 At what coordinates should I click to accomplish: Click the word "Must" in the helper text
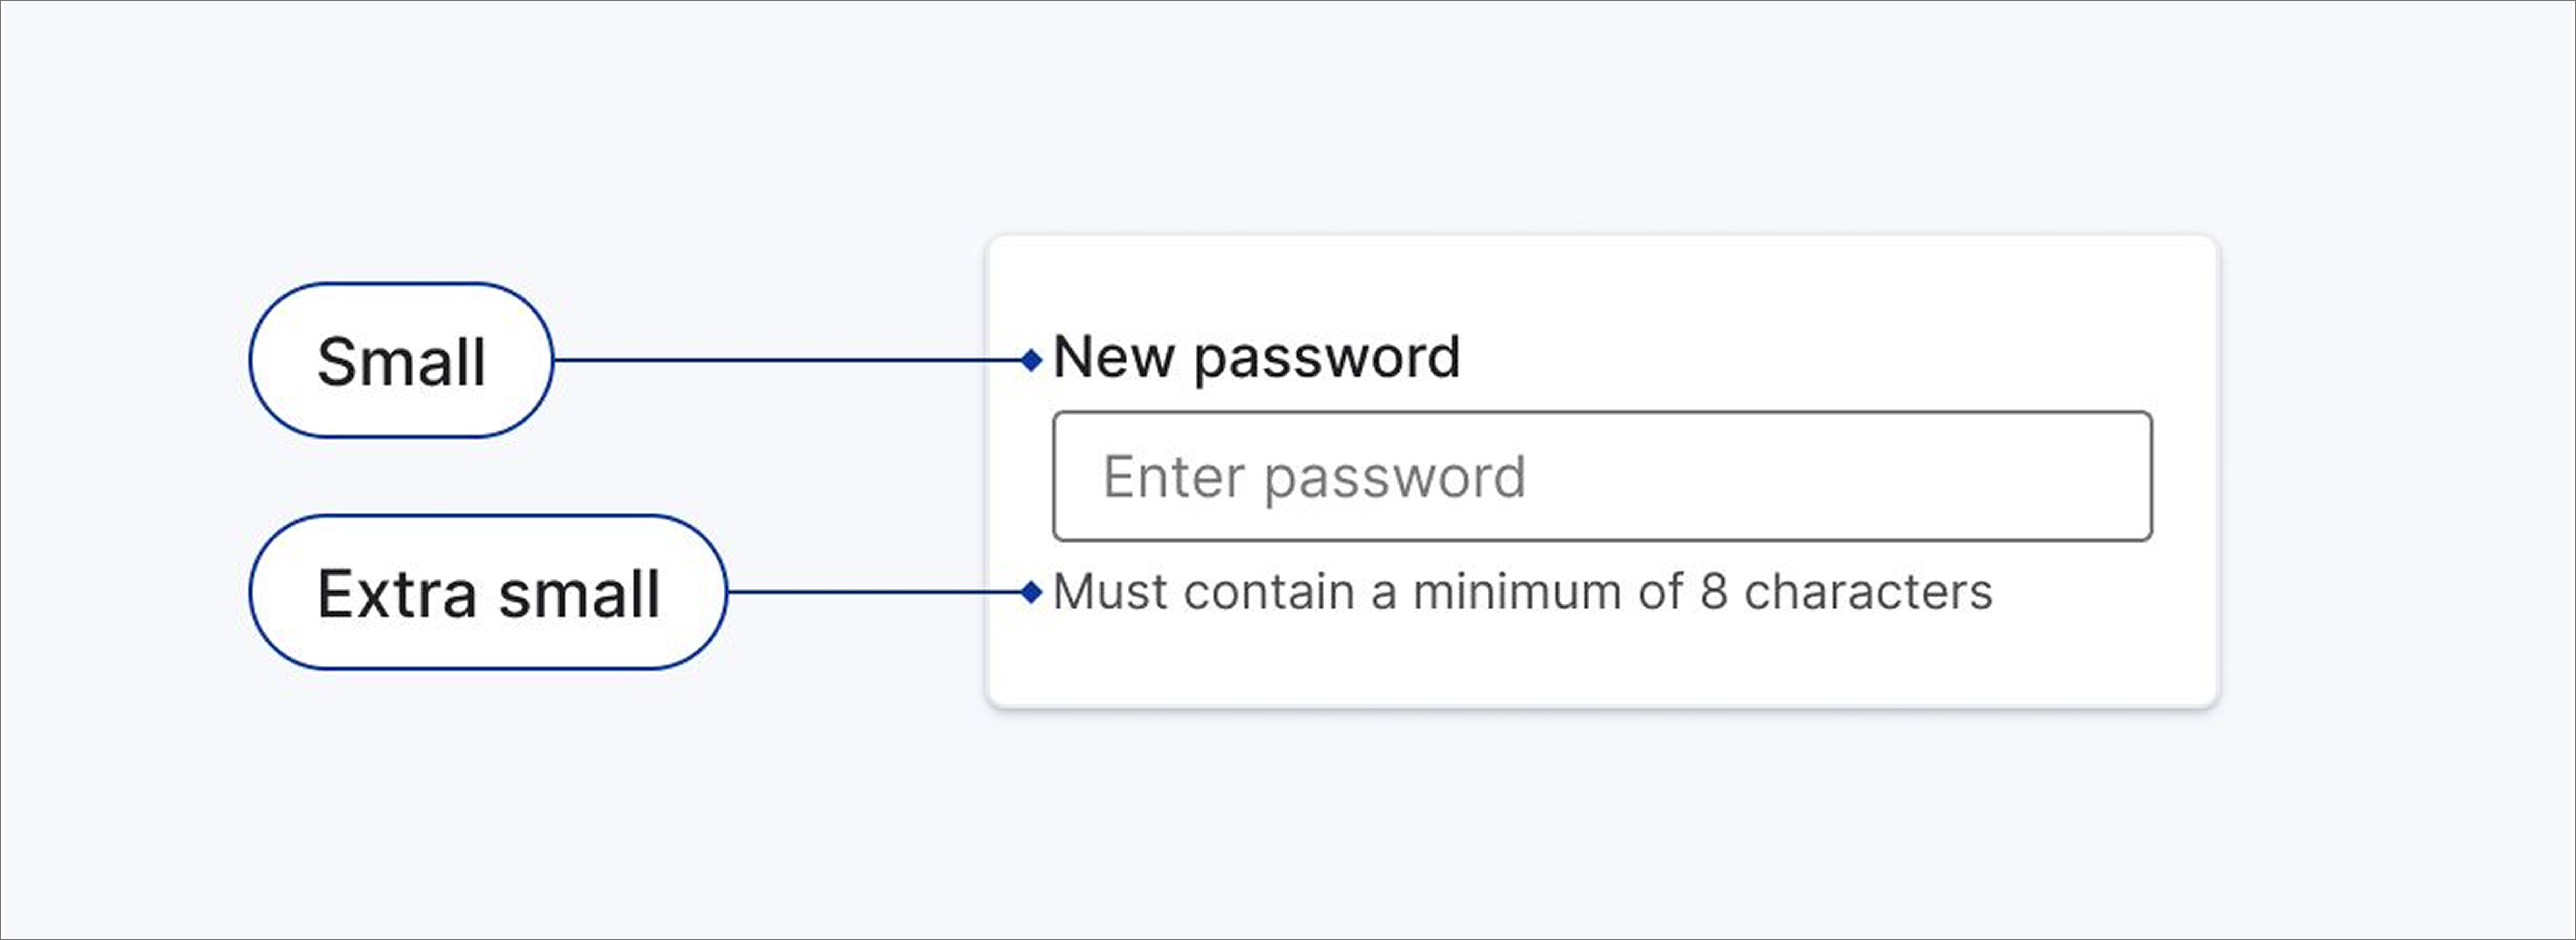(x=1110, y=592)
